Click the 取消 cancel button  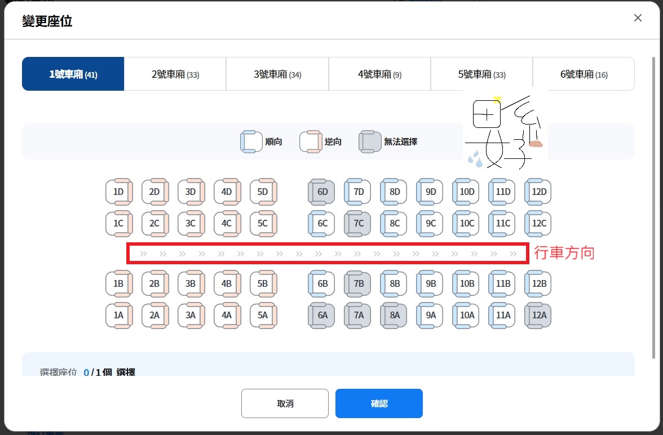pyautogui.click(x=285, y=403)
